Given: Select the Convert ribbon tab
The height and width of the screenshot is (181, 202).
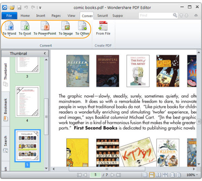Looking at the screenshot, I should pos(87,16).
